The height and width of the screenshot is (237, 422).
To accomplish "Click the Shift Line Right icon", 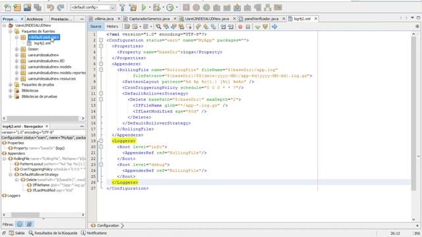I will click(231, 26).
